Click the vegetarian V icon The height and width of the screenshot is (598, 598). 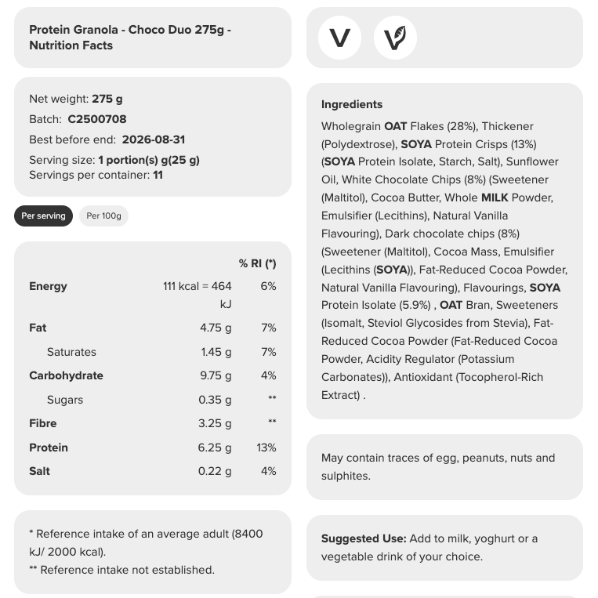coord(339,38)
